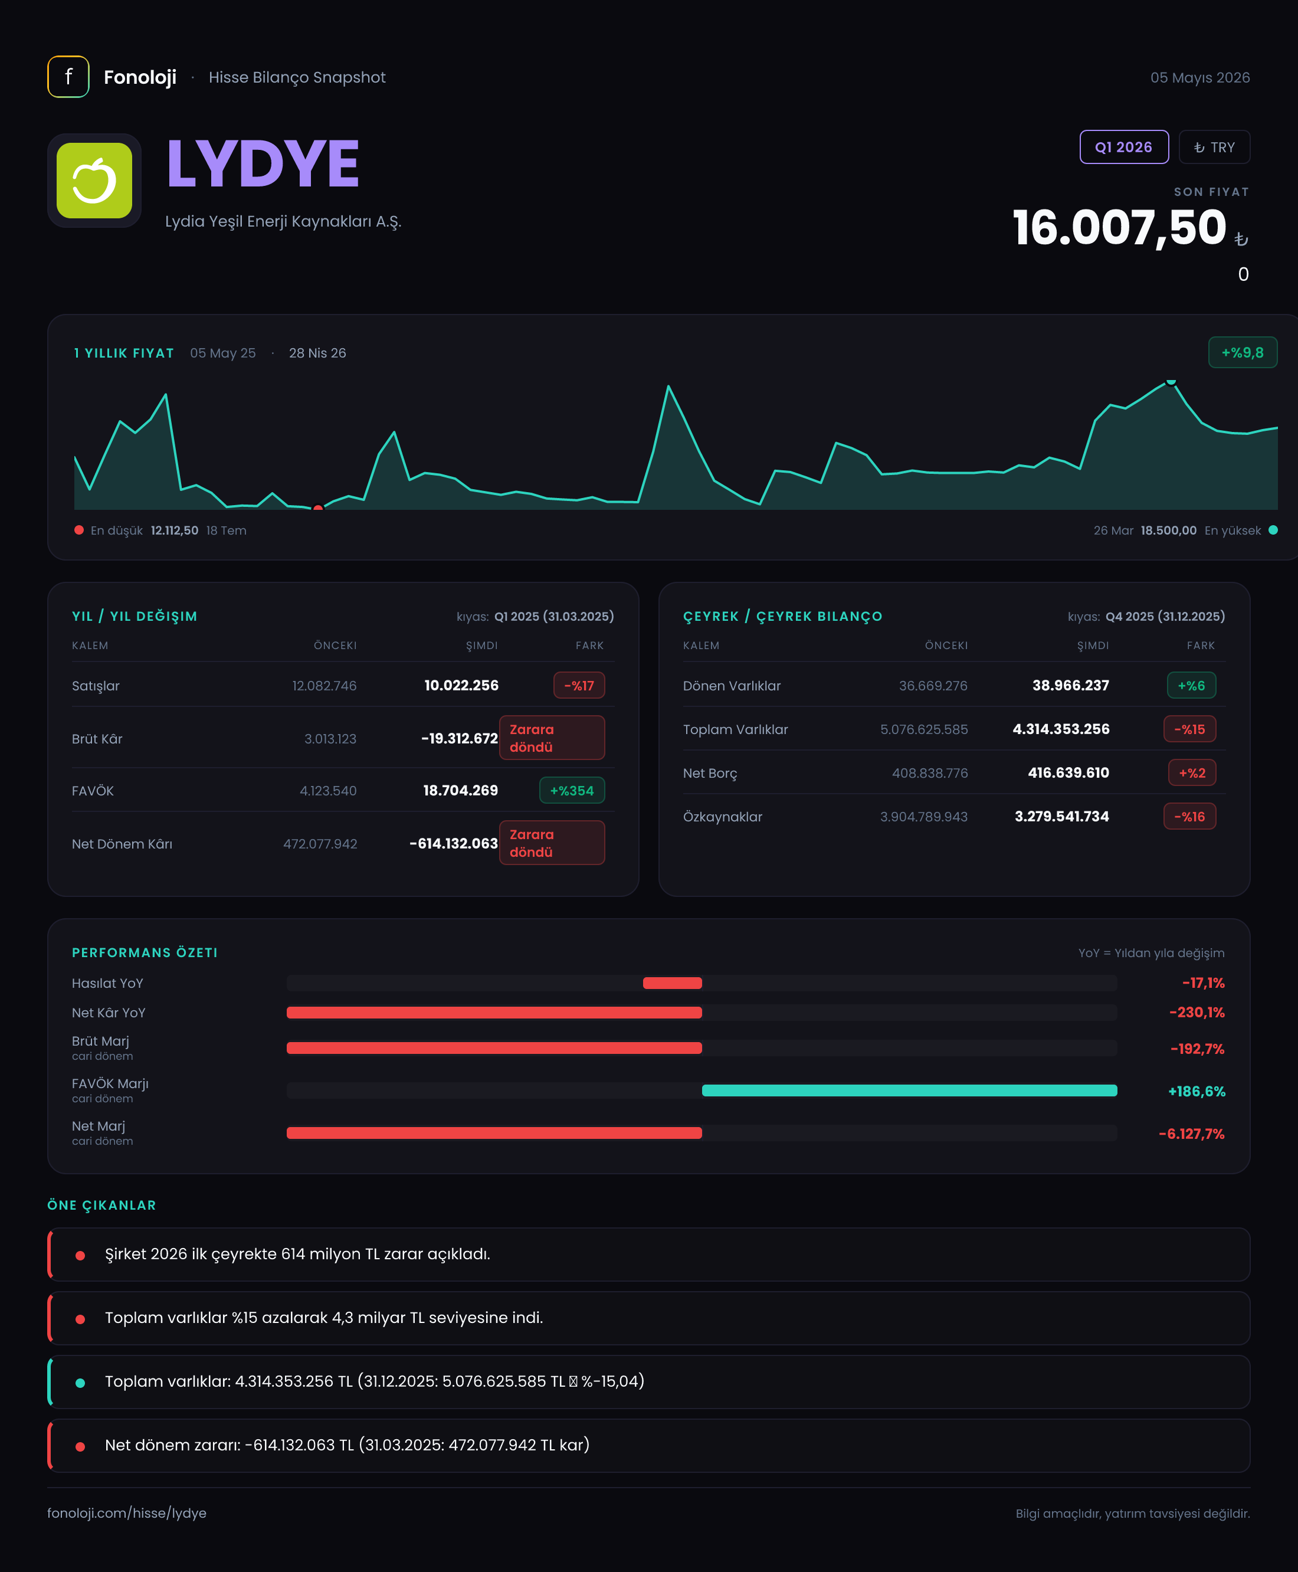Click the -%16 badge for Özkaynaklar

pos(1189,817)
